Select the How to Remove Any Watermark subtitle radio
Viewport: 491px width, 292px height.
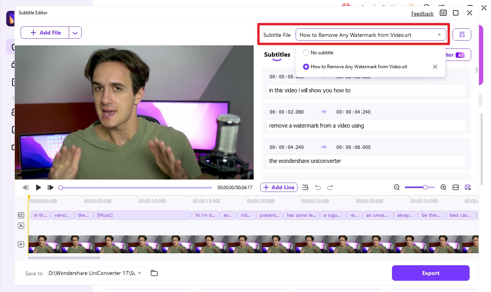click(x=306, y=66)
